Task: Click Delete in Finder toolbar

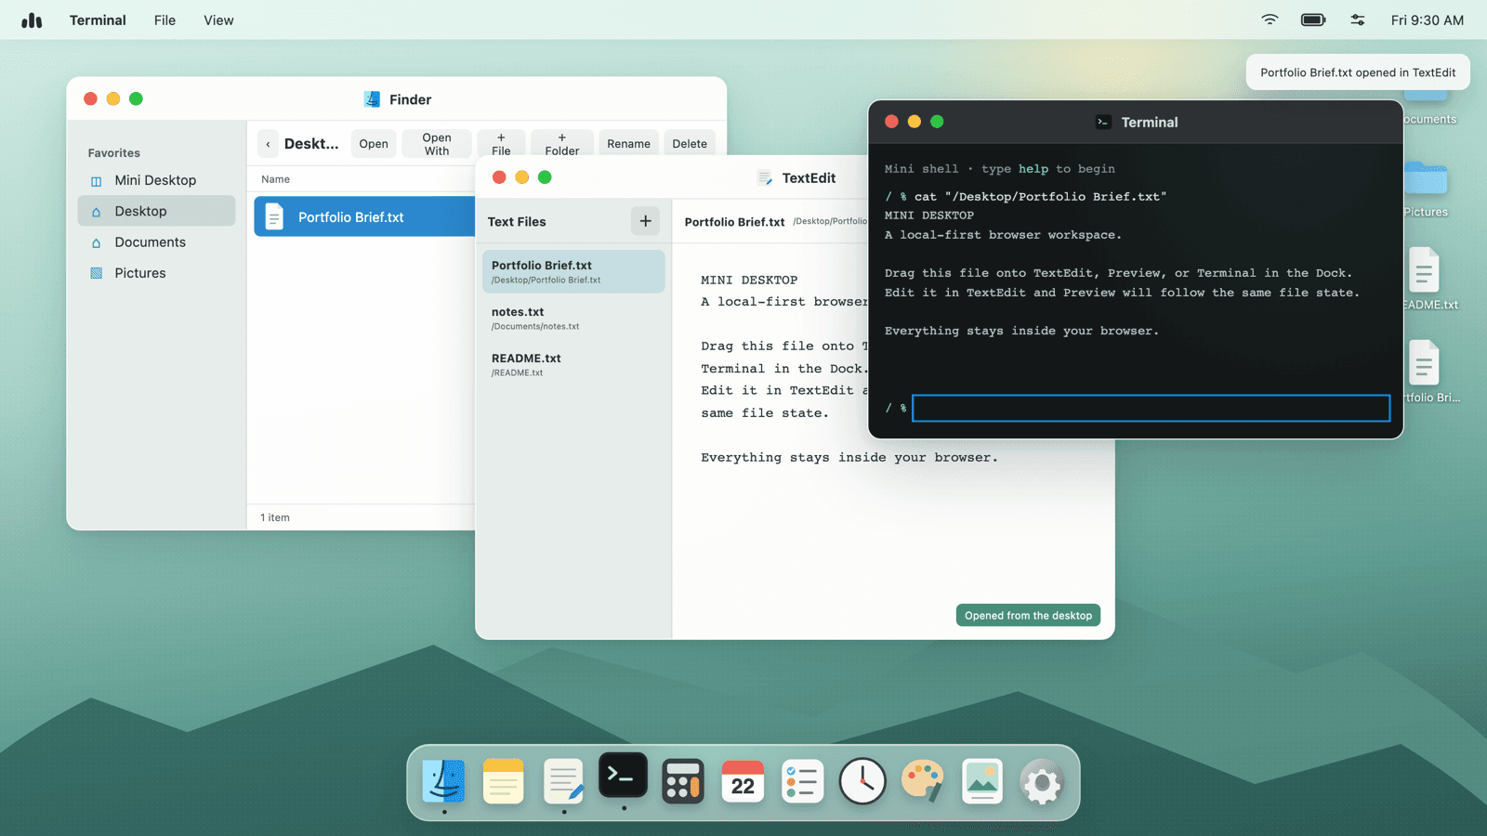Action: pyautogui.click(x=690, y=144)
